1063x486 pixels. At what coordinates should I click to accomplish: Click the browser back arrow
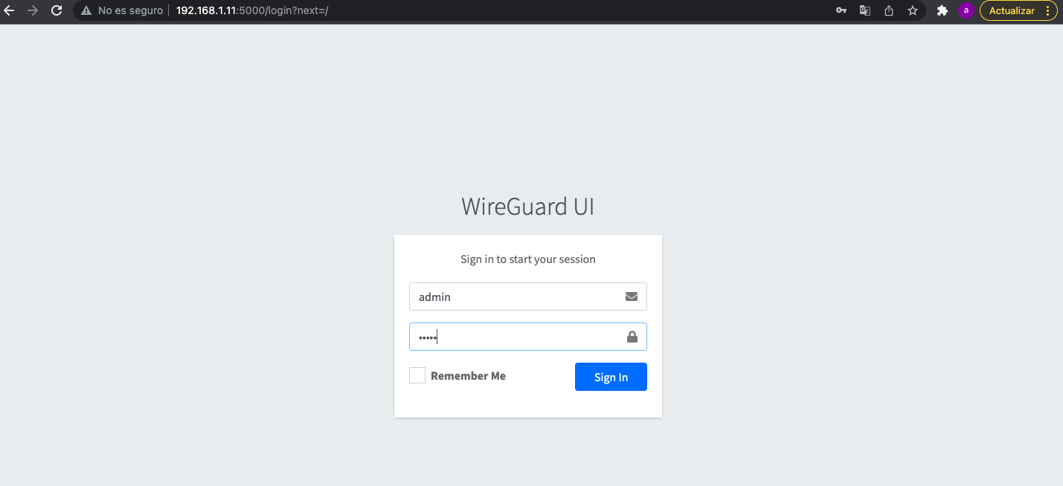[x=10, y=10]
